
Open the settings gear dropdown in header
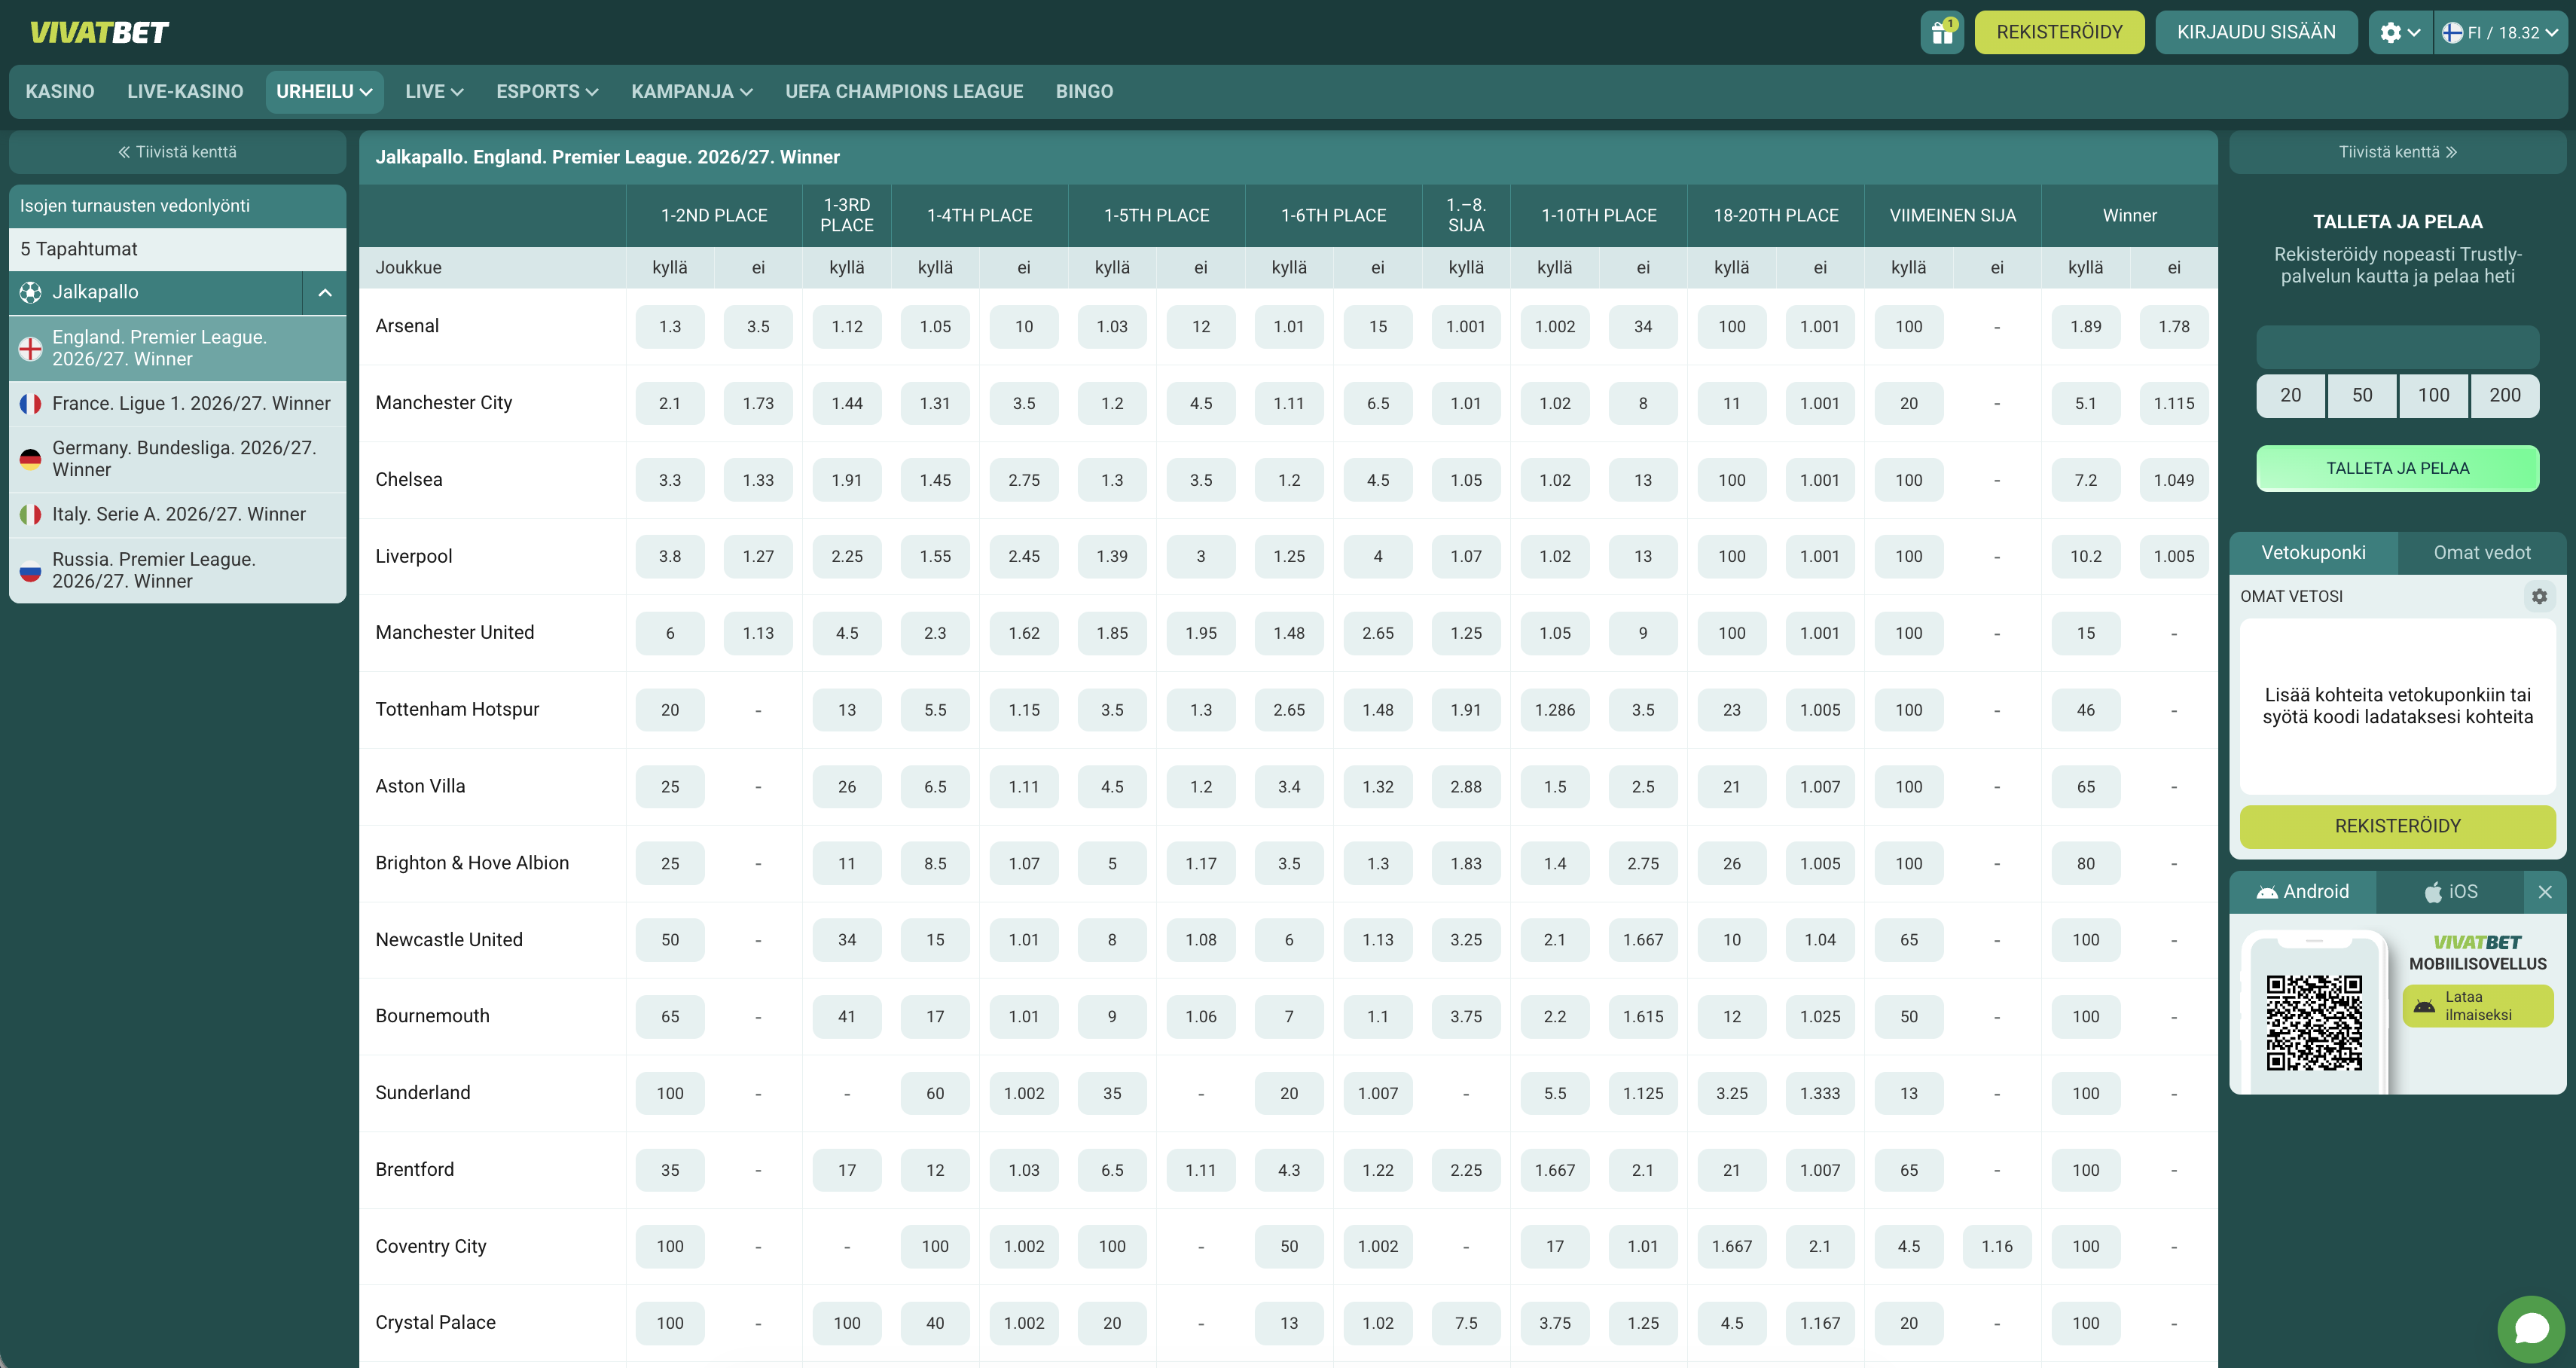click(2399, 32)
